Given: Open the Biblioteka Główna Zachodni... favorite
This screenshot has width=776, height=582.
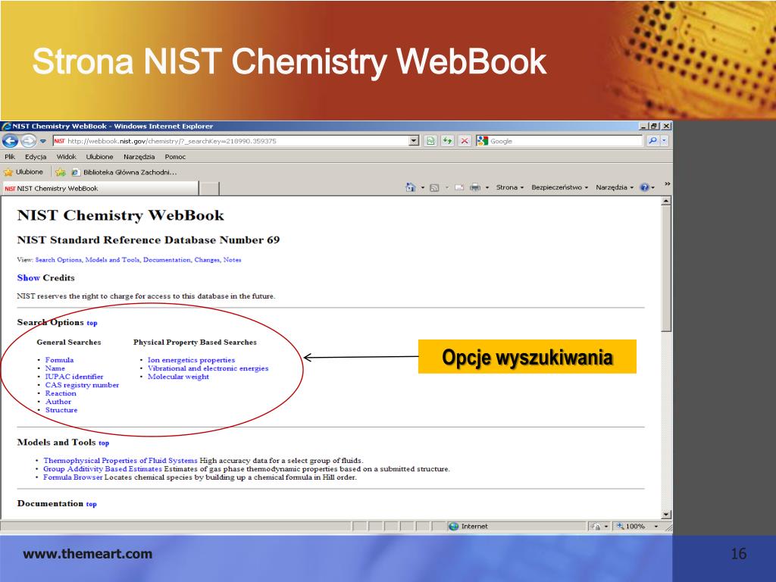Looking at the screenshot, I should click(x=124, y=172).
